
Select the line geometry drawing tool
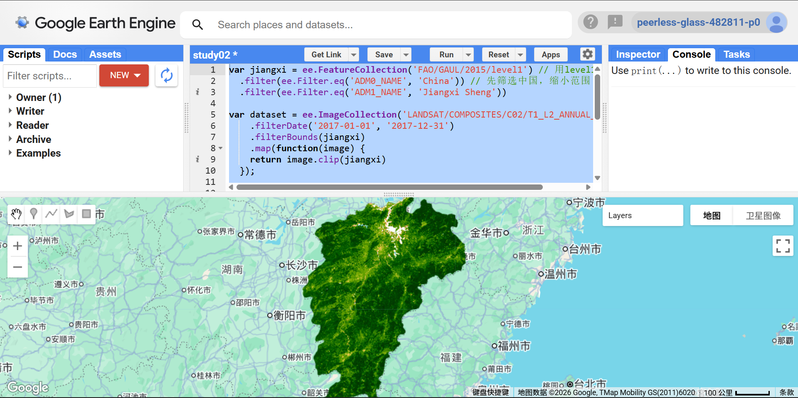[51, 214]
